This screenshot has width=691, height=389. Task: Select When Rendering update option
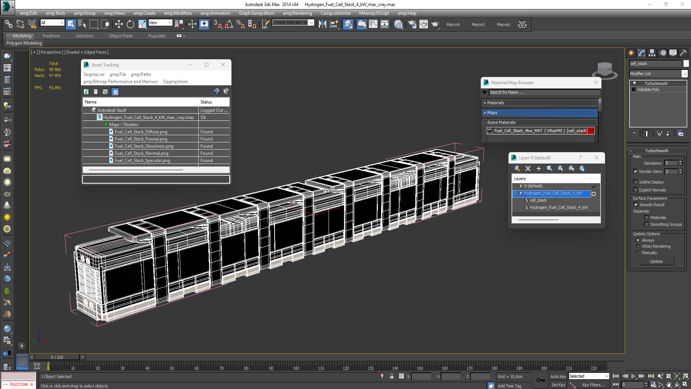(638, 246)
